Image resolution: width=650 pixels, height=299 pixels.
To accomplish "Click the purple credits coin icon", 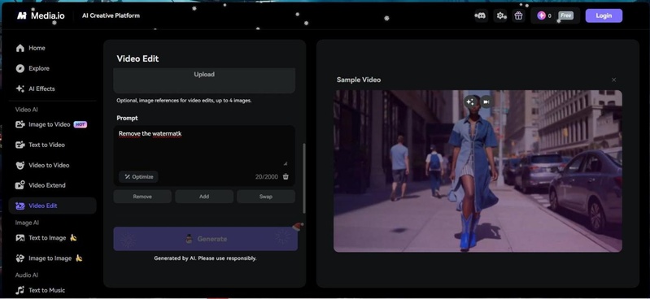I will tap(541, 15).
